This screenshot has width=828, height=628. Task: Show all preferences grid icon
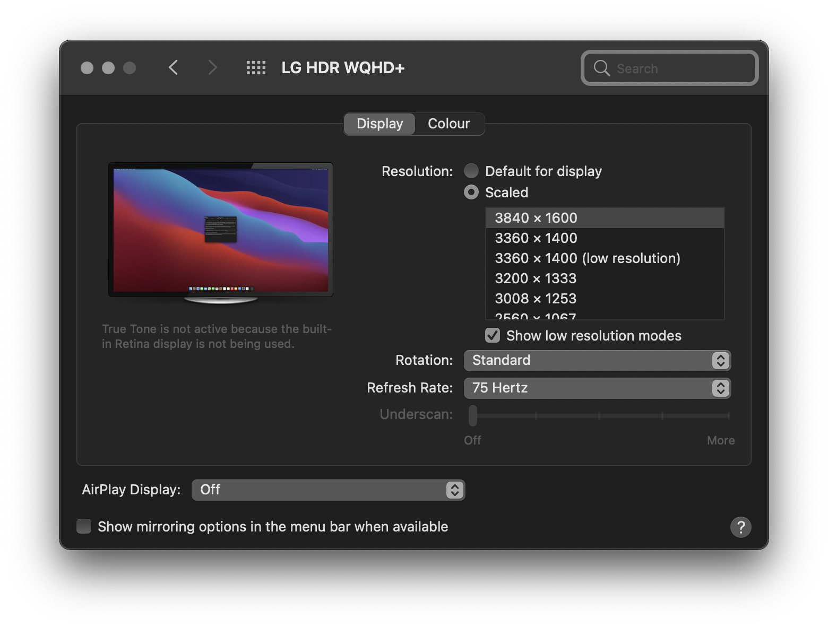coord(256,67)
